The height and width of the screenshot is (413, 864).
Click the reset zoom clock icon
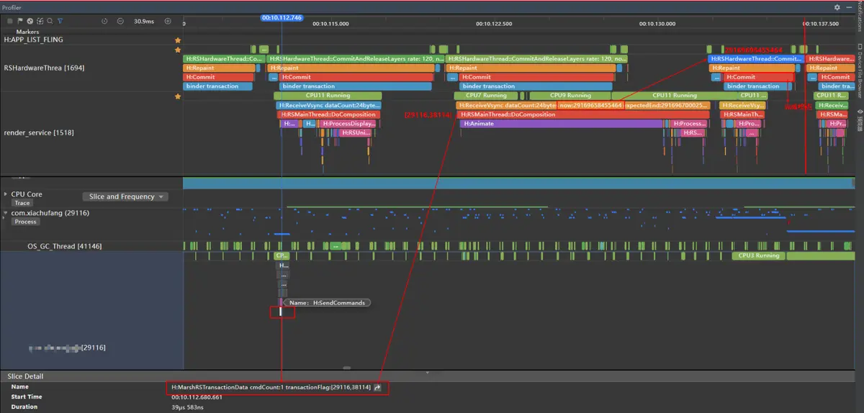tap(104, 21)
